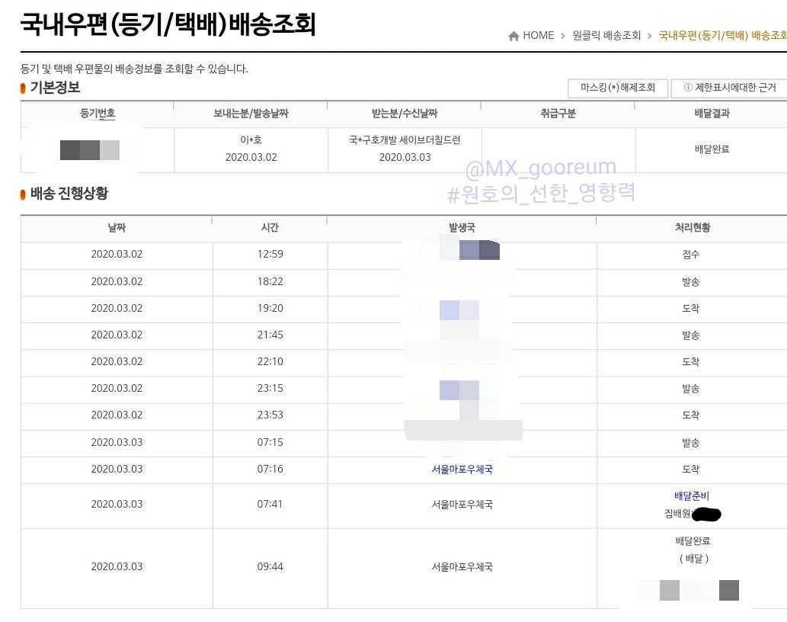This screenshot has height=622, width=787.
Task: Select the 12:59 time cell
Action: coord(270,254)
